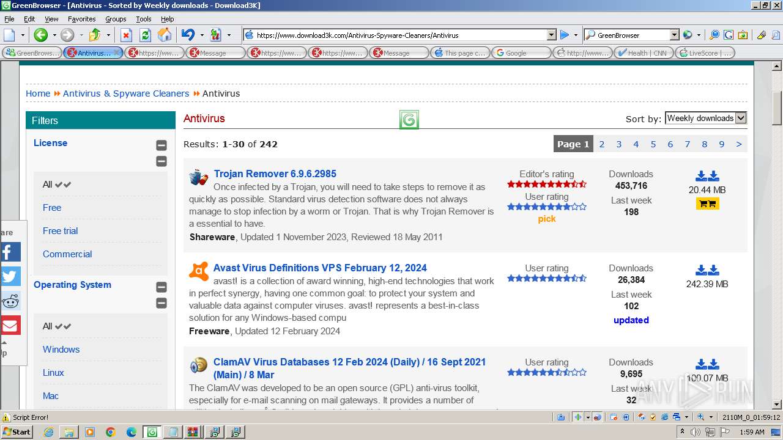Select the Free license filter
The width and height of the screenshot is (783, 440).
(52, 208)
